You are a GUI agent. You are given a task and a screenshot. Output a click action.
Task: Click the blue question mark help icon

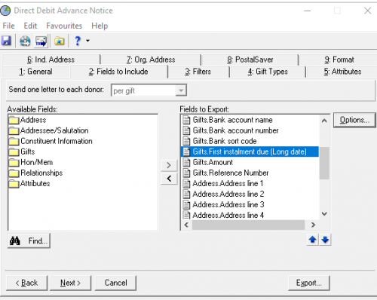coord(78,41)
